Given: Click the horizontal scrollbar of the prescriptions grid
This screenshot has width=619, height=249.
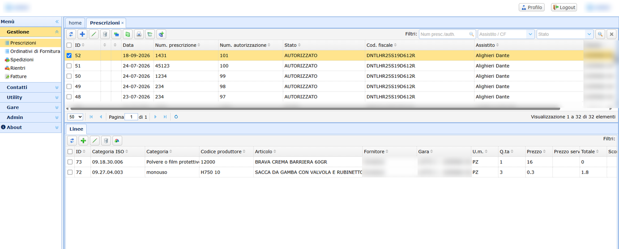Looking at the screenshot, I should click(315, 108).
